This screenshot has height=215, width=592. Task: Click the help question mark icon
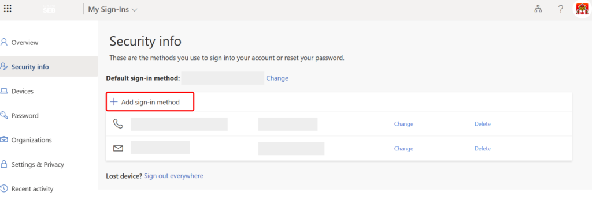(x=561, y=9)
